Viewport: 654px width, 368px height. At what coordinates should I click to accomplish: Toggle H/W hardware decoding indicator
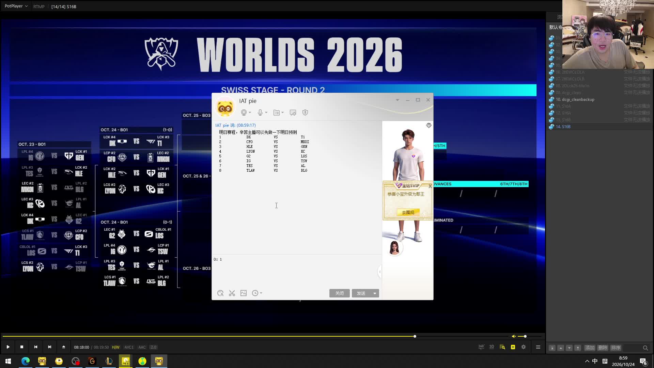click(116, 347)
